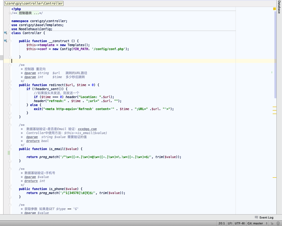This screenshot has height=226, width=282.
Task: Click the 'headers_sent' function call
Action: 47,89
